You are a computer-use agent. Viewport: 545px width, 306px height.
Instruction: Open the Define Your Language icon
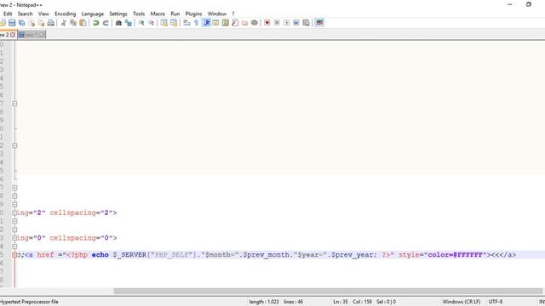(x=215, y=23)
